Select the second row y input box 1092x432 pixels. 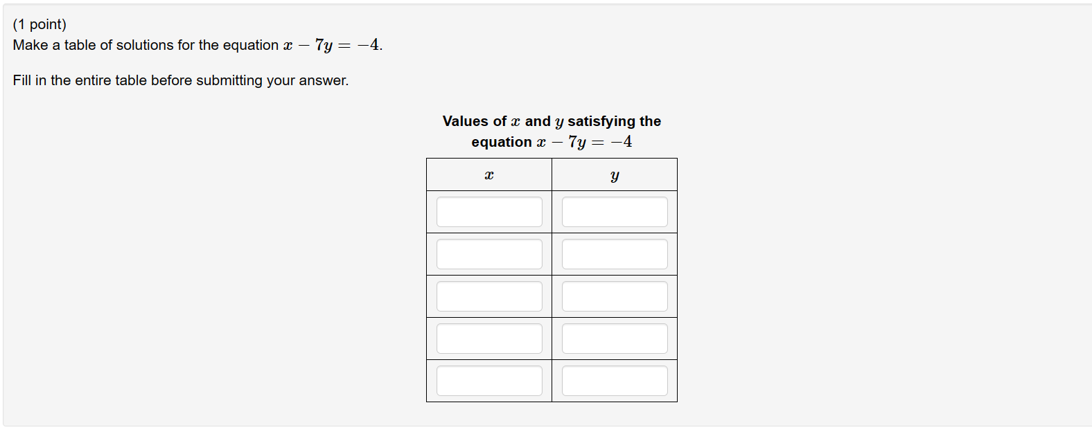tap(614, 253)
